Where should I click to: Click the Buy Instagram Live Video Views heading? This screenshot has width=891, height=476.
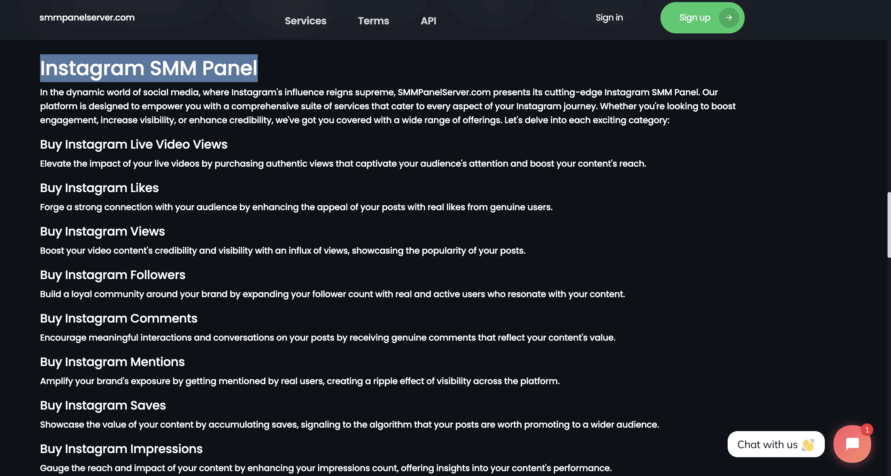pos(134,144)
